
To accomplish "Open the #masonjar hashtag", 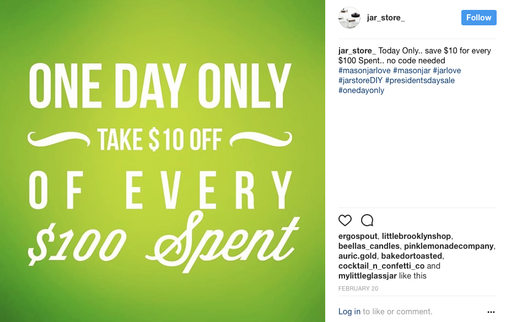I will [x=411, y=70].
